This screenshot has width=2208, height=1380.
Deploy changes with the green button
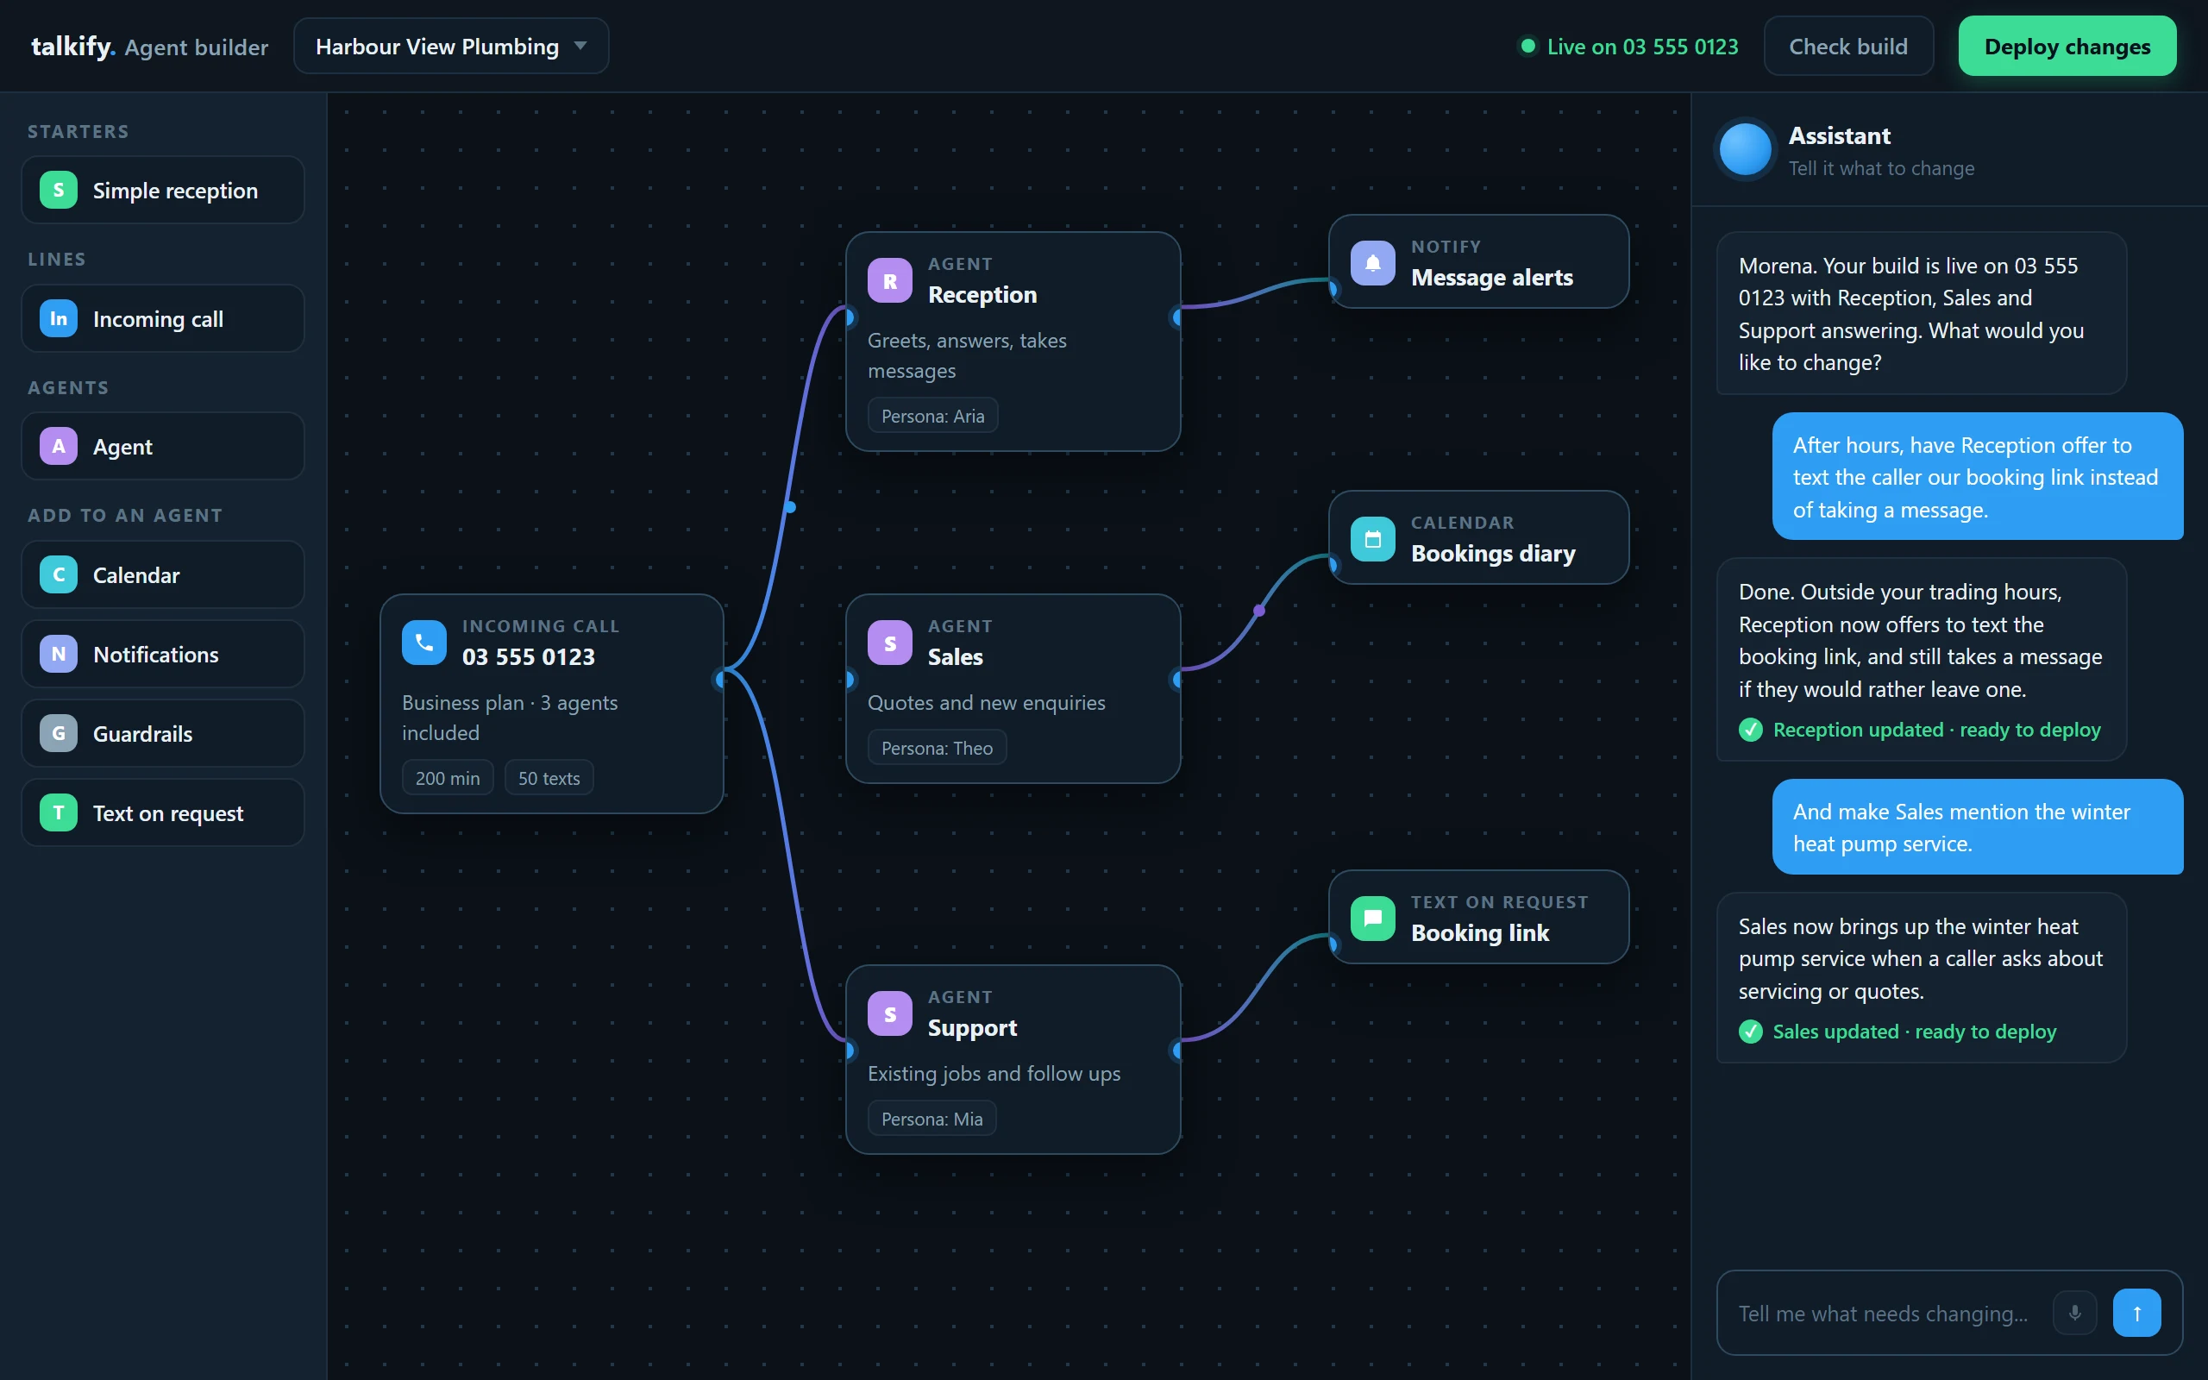(x=2067, y=47)
